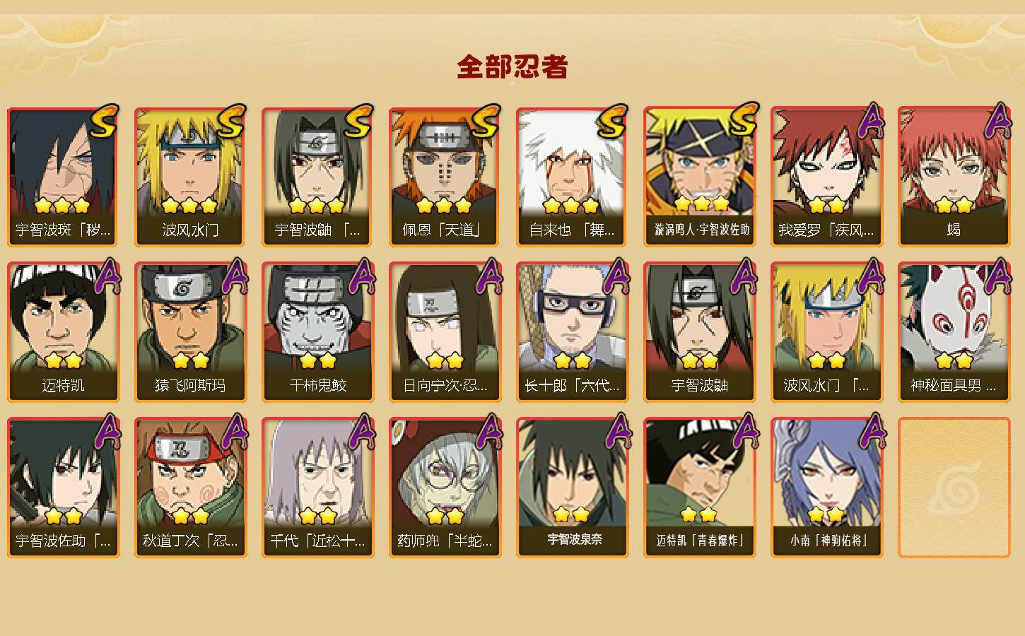Pick the A-rank 宇智波鼬 card
Image resolution: width=1025 pixels, height=636 pixels.
click(x=699, y=332)
